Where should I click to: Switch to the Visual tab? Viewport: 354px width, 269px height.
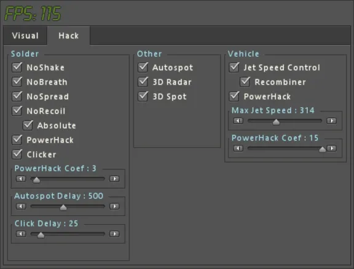pyautogui.click(x=25, y=36)
